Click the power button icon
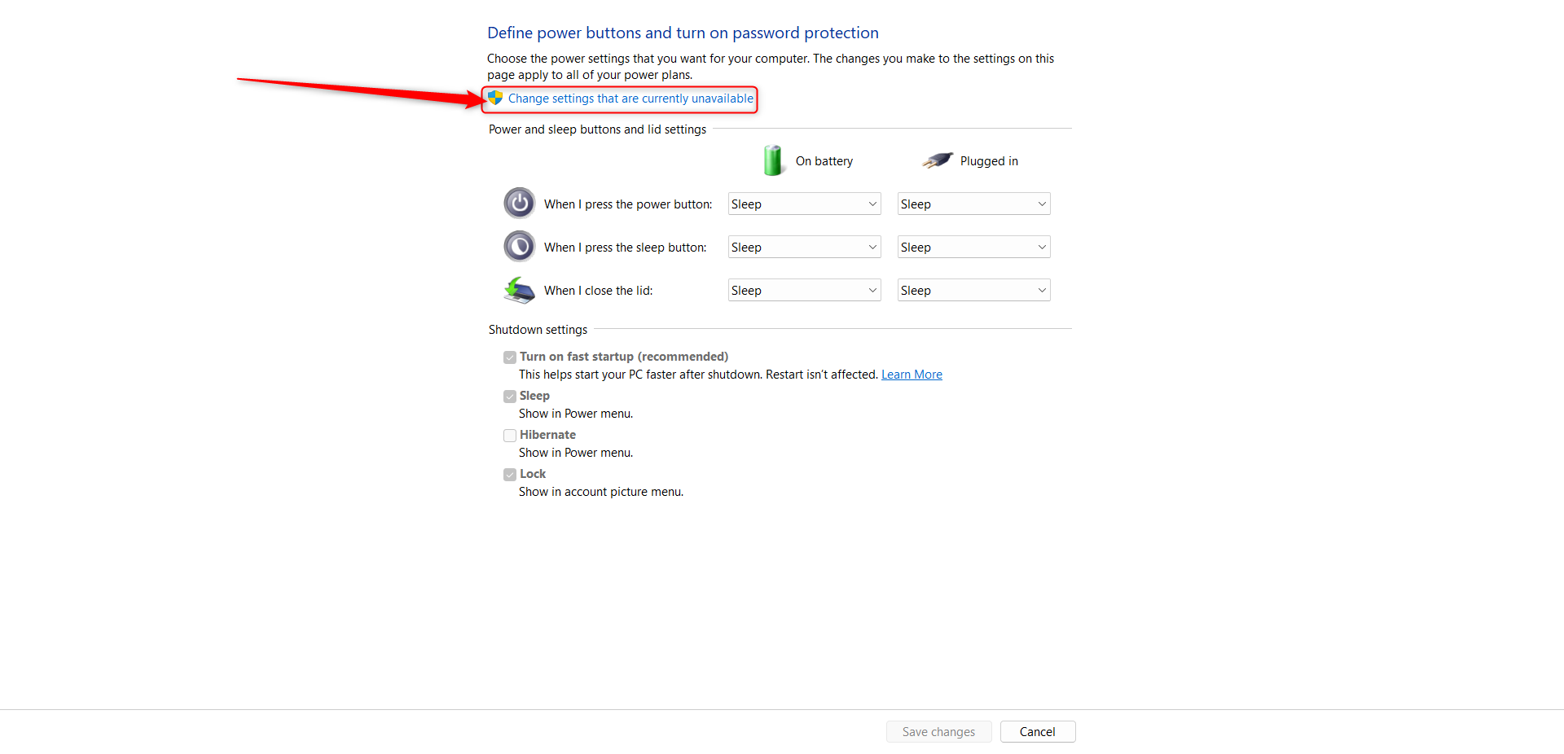The image size is (1564, 754). 519,203
